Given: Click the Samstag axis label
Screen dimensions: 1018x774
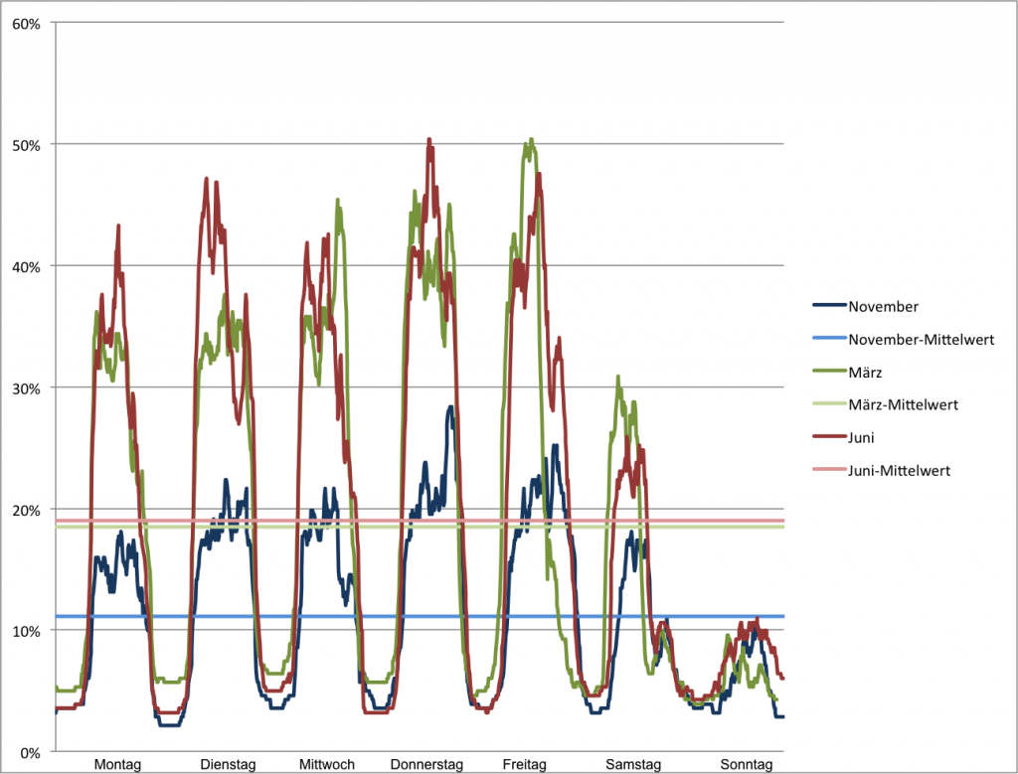Looking at the screenshot, I should 633,764.
